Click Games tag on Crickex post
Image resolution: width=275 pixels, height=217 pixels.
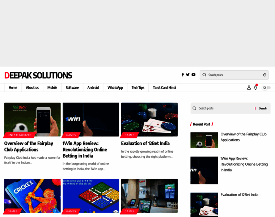[13, 211]
